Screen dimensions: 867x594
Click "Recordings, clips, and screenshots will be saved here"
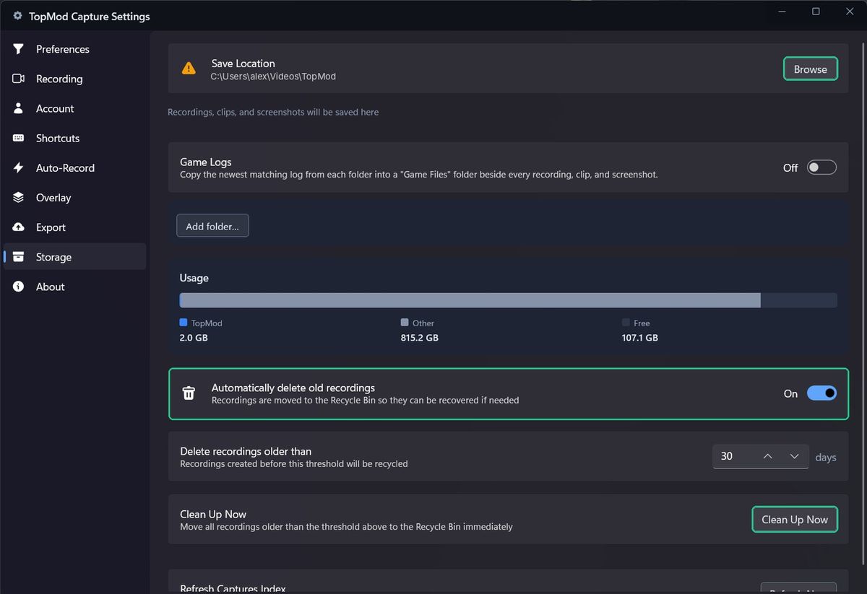(273, 112)
